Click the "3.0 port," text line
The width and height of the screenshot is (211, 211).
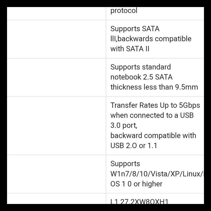tap(124, 125)
